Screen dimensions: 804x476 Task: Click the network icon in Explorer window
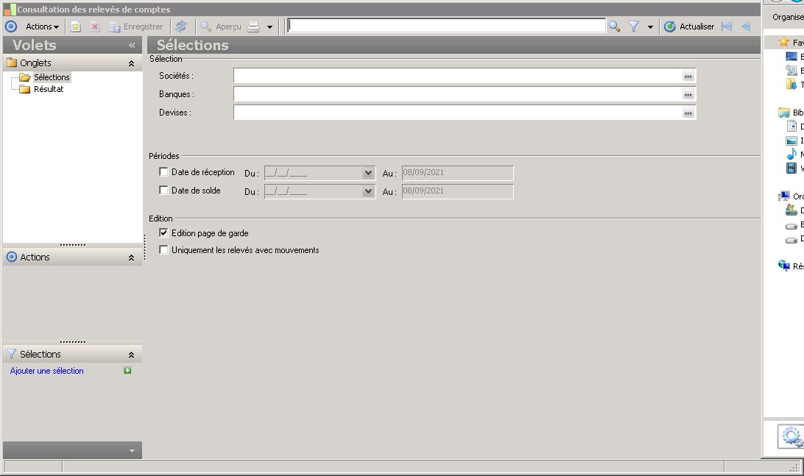784,266
